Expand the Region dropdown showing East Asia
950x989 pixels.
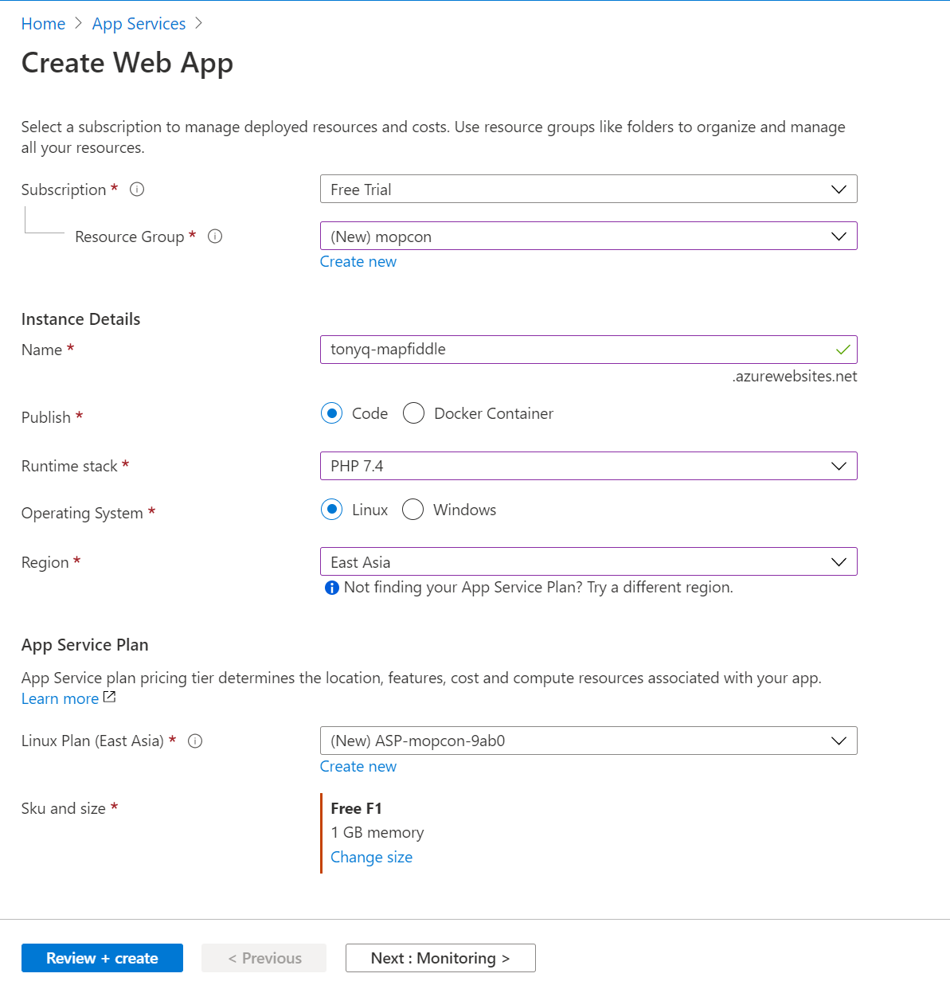coord(588,562)
